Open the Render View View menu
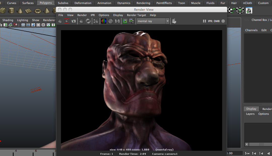This screenshot has width=272, height=156. [70, 15]
